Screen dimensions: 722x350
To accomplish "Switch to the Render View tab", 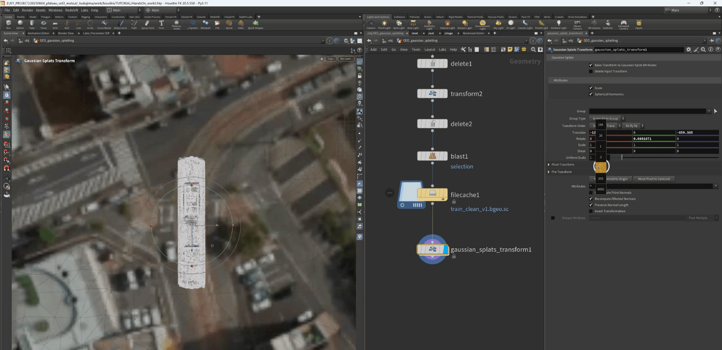I will [x=65, y=33].
